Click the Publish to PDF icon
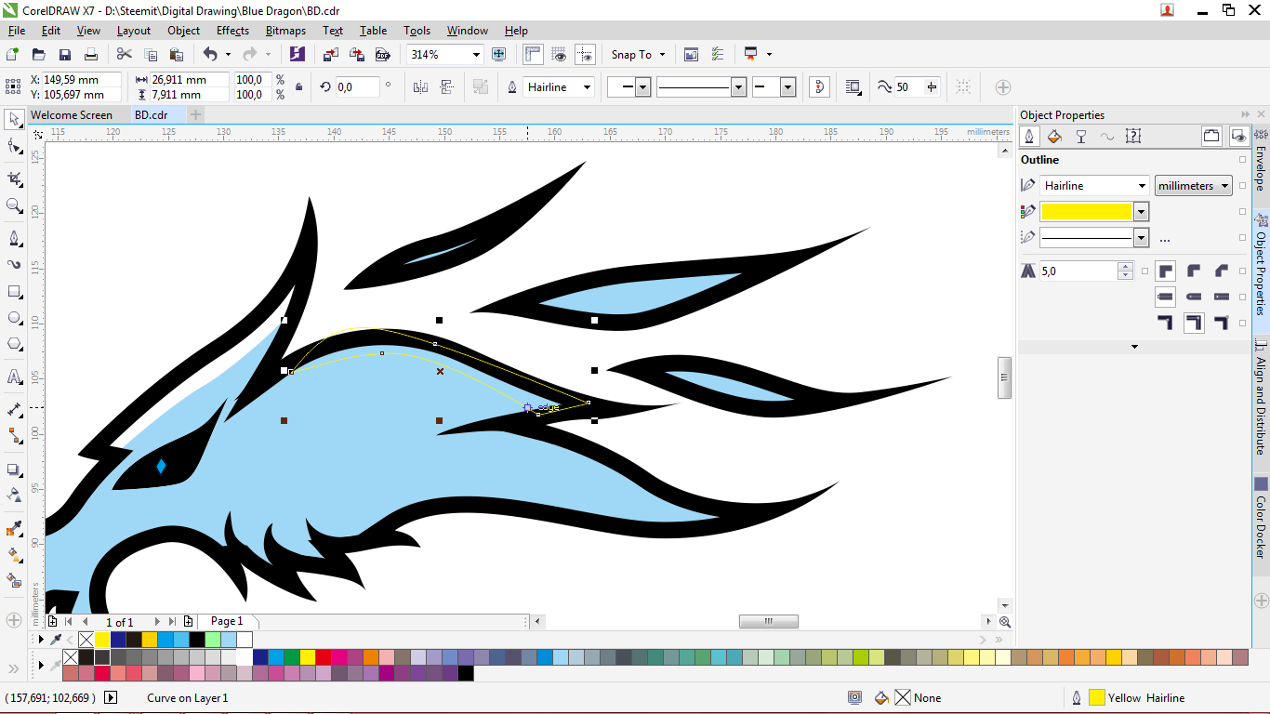 [381, 55]
